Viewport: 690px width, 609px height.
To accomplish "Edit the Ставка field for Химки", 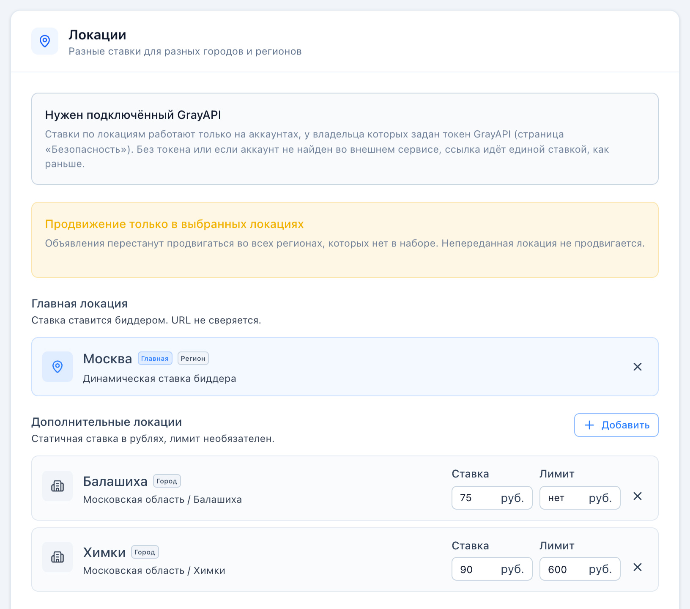I will (x=492, y=569).
